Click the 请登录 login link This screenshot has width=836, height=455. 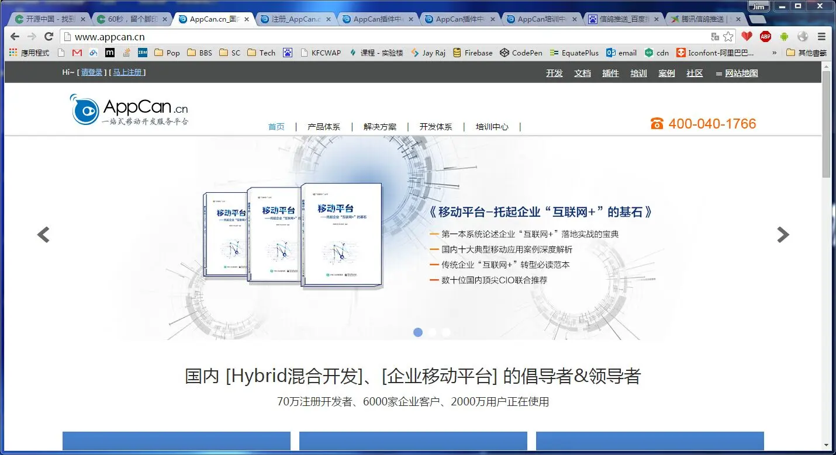[x=92, y=72]
